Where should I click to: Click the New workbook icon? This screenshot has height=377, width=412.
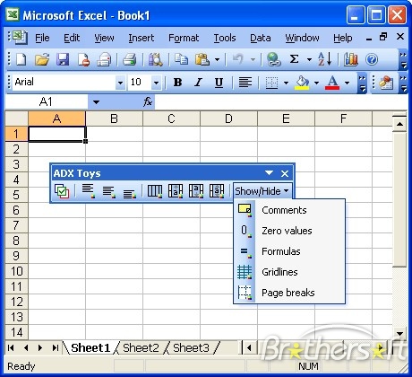(21, 59)
